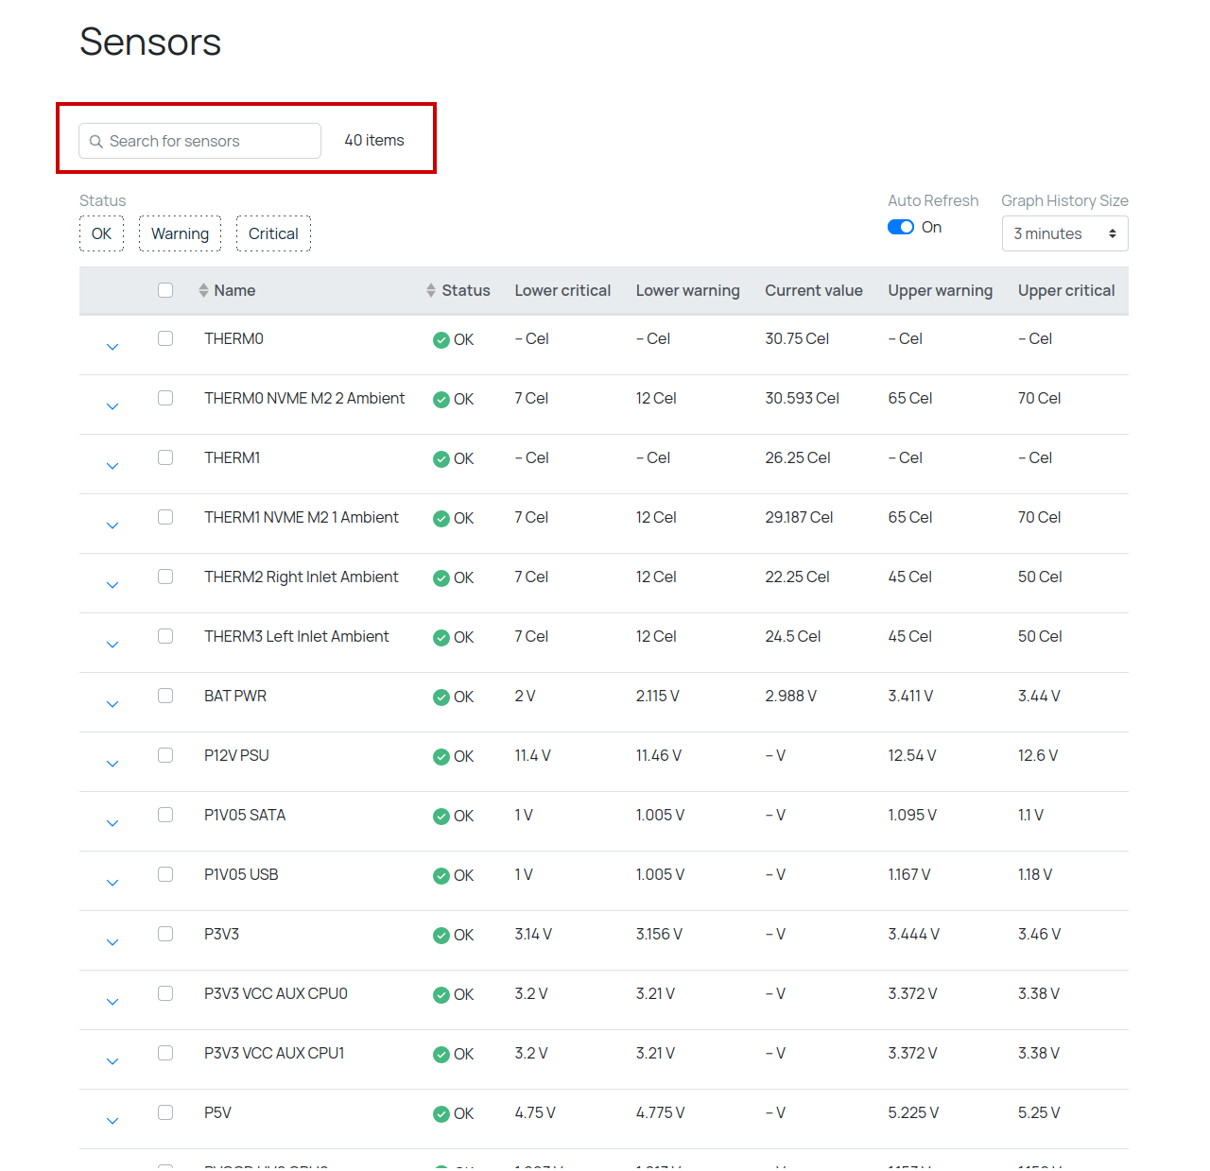Click the OK status icon for P5V

point(441,1114)
